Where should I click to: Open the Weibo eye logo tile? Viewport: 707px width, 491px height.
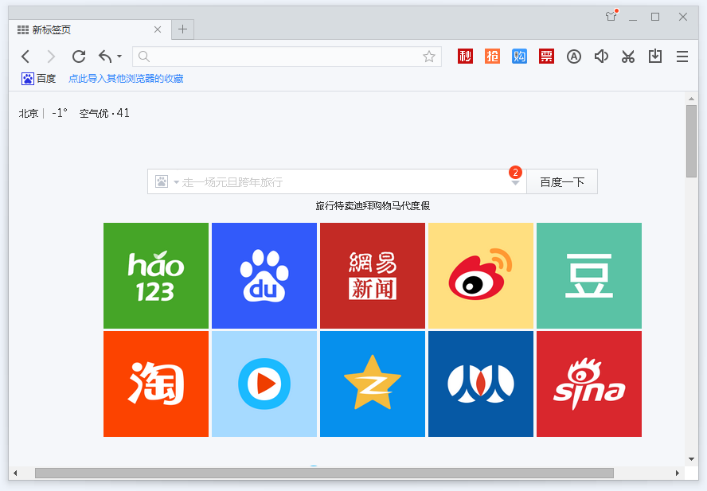tap(481, 275)
